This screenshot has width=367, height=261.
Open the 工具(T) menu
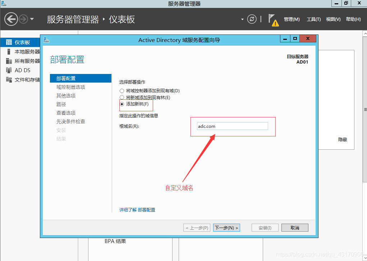point(313,19)
